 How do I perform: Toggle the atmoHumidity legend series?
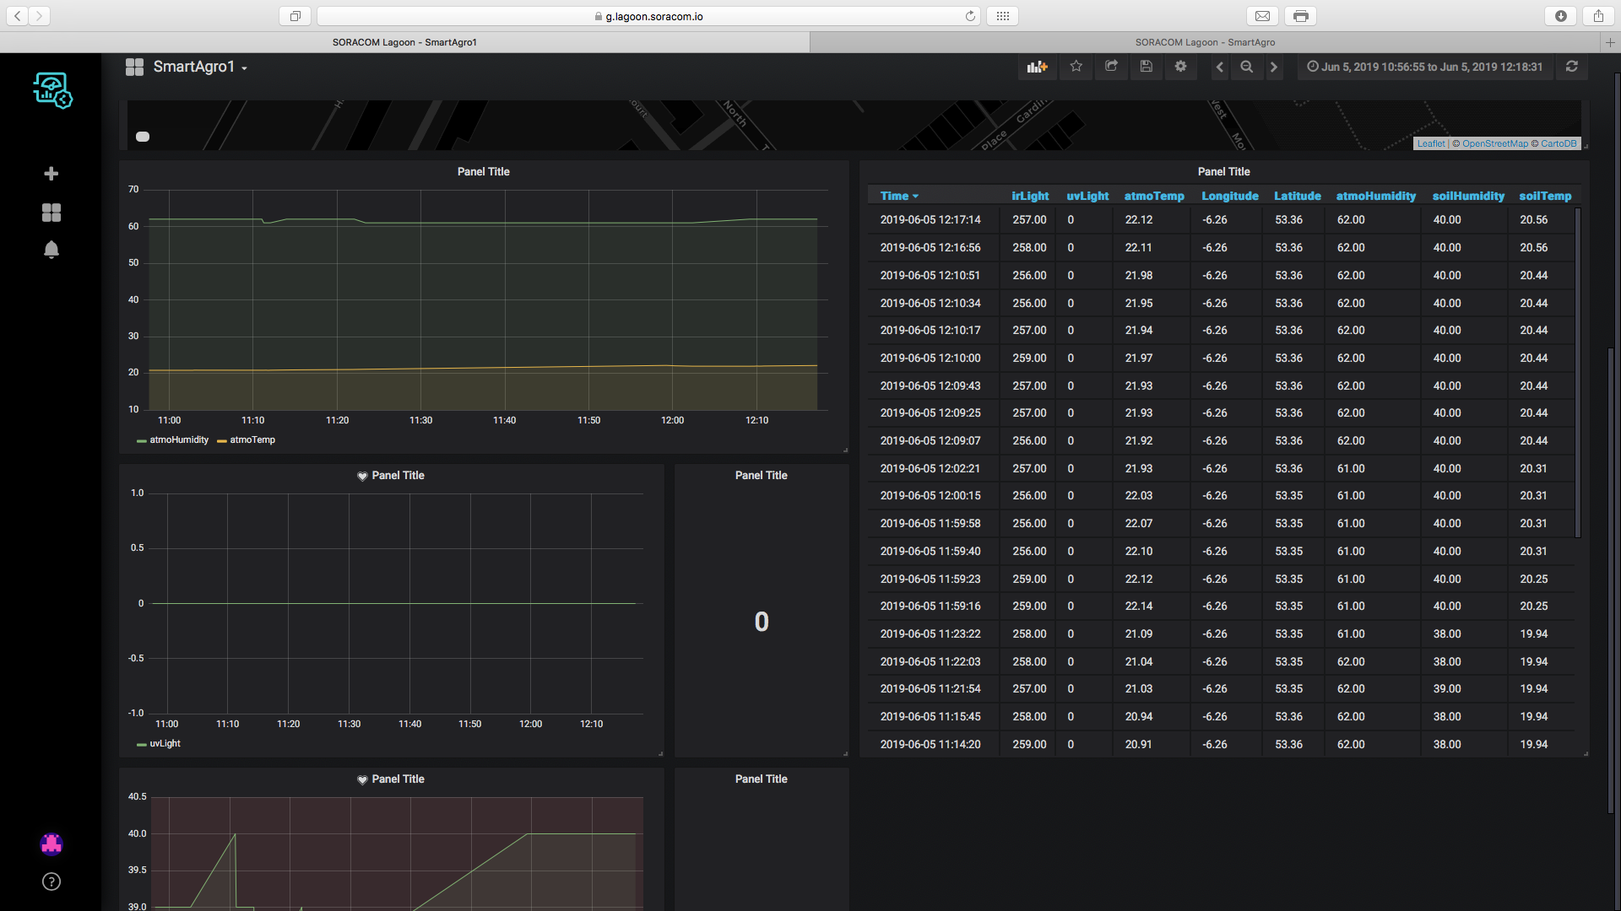click(178, 440)
